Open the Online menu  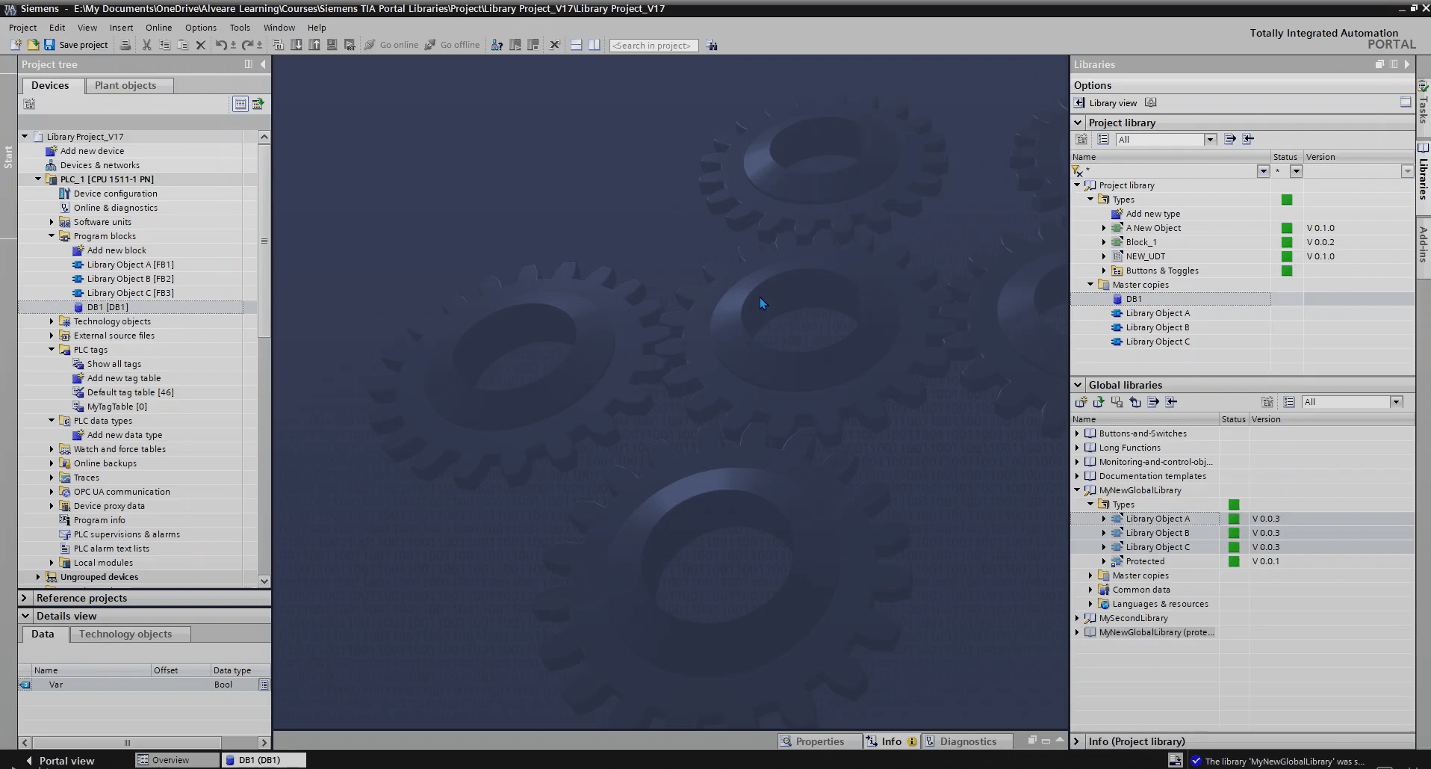[x=158, y=28]
